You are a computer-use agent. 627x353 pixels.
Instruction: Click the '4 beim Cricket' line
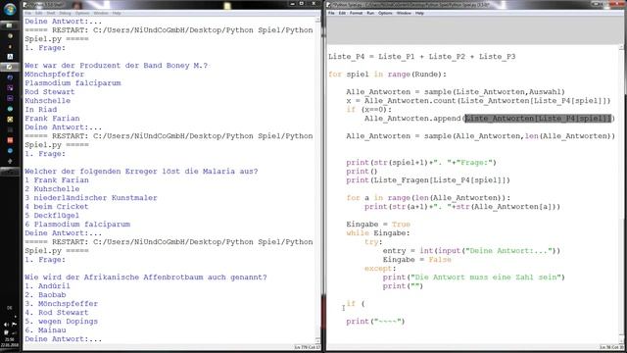point(57,207)
